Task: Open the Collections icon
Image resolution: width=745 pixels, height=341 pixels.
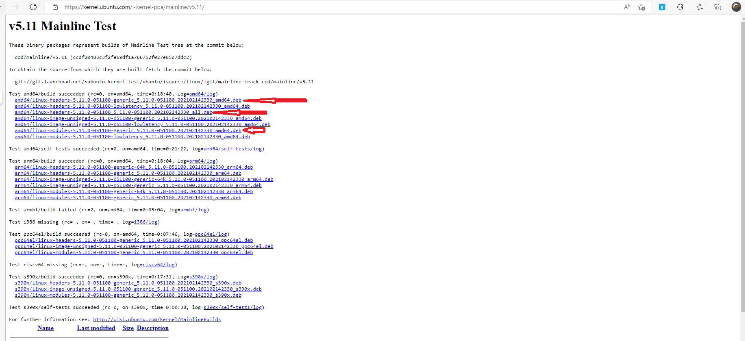Action: coord(718,7)
